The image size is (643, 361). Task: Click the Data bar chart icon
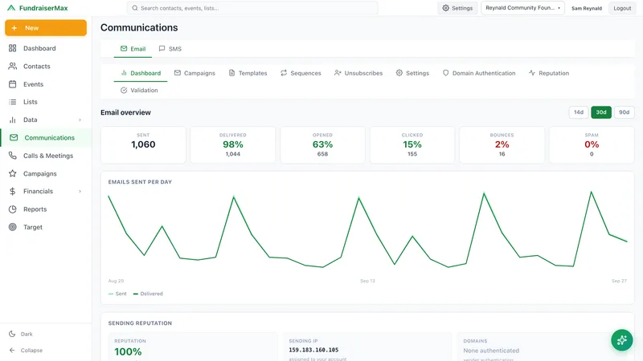click(x=13, y=120)
